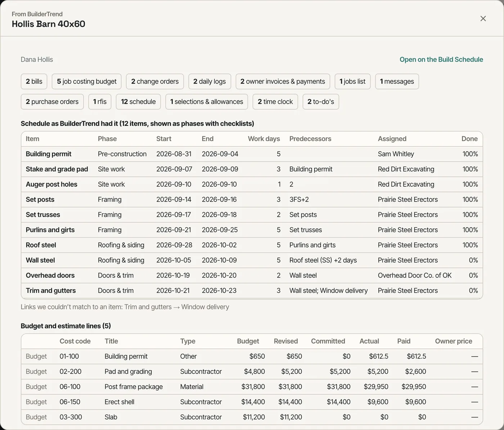Click the Assigned column header
The width and height of the screenshot is (504, 430).
(x=392, y=139)
